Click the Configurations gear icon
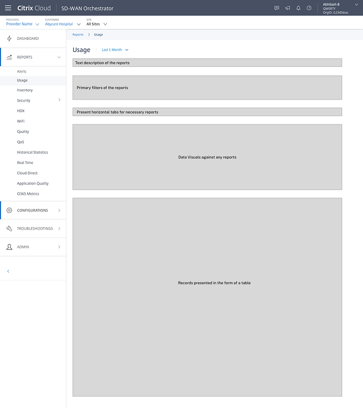 (9, 210)
